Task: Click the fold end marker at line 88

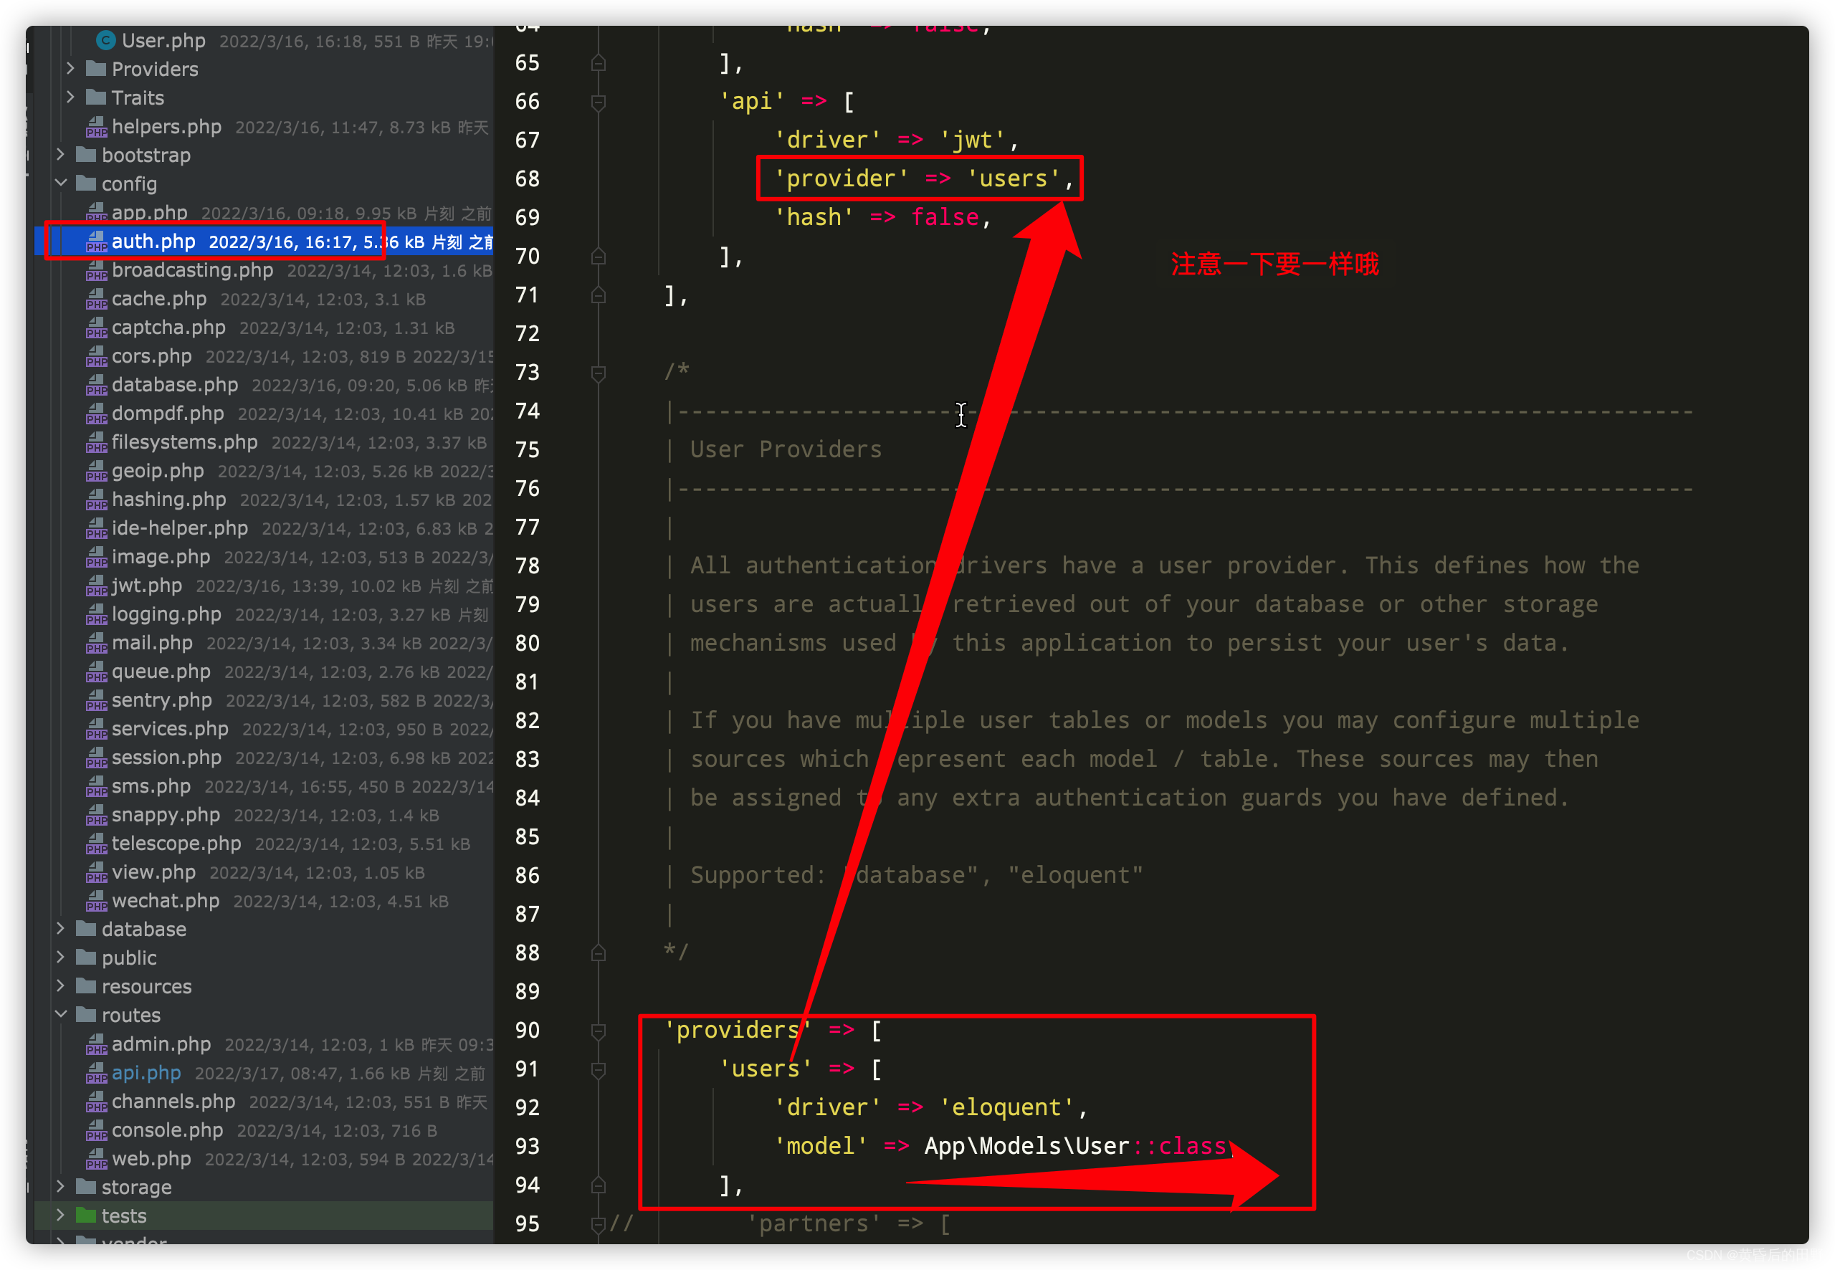Action: [599, 952]
